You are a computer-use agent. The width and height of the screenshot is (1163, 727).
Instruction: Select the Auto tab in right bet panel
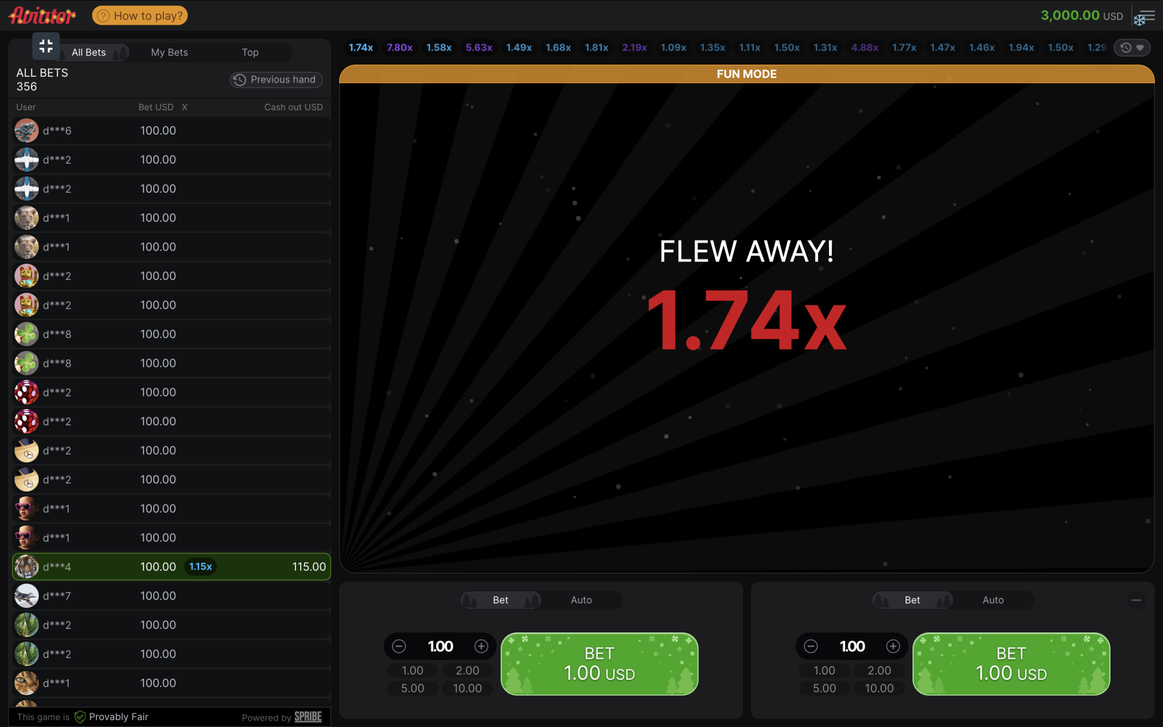(x=993, y=600)
